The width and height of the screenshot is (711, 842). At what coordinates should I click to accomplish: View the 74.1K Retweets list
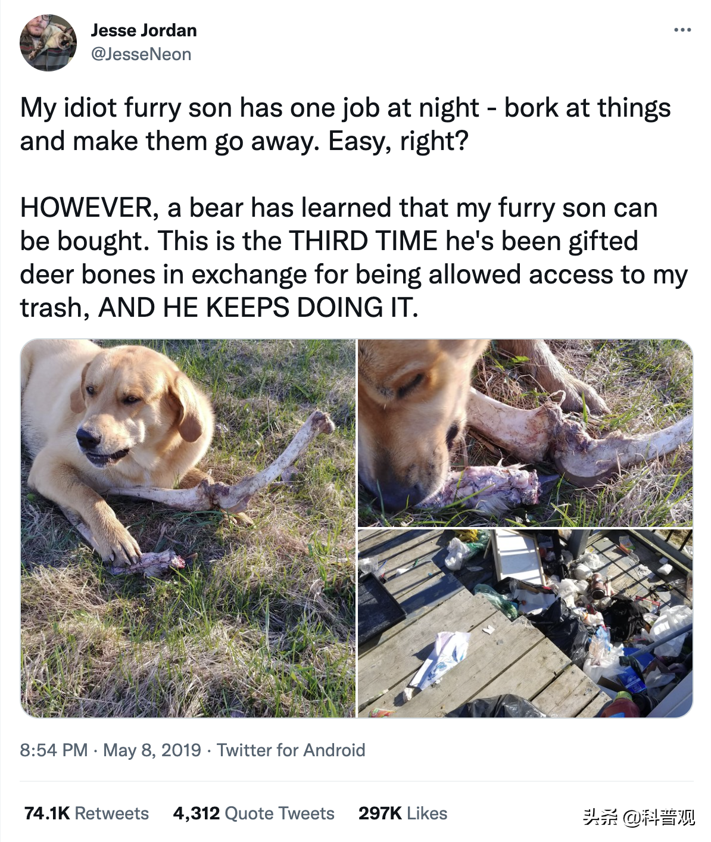tap(86, 813)
